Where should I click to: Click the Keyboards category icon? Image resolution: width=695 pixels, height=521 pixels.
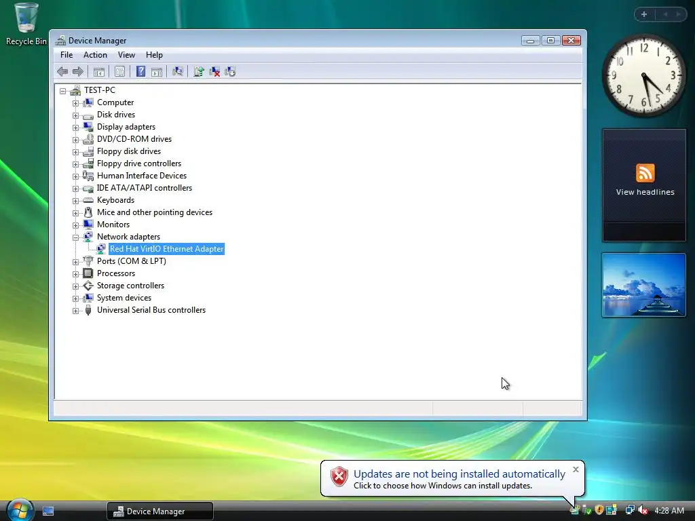[x=88, y=200]
